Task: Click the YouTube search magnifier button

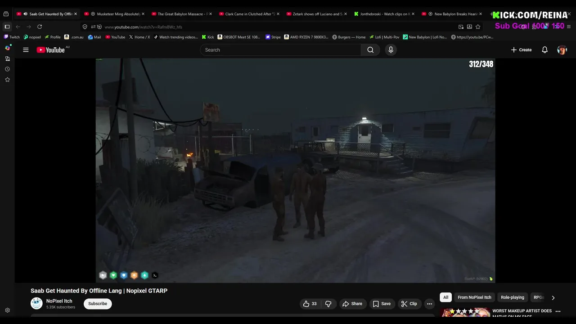Action: click(370, 50)
